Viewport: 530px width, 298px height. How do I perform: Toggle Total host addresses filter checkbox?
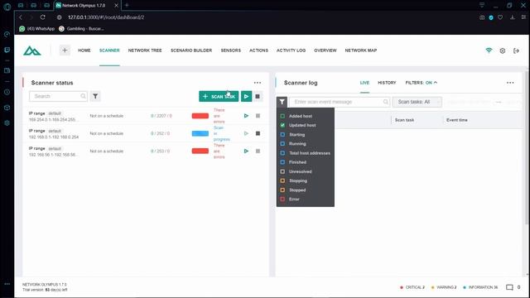[282, 153]
